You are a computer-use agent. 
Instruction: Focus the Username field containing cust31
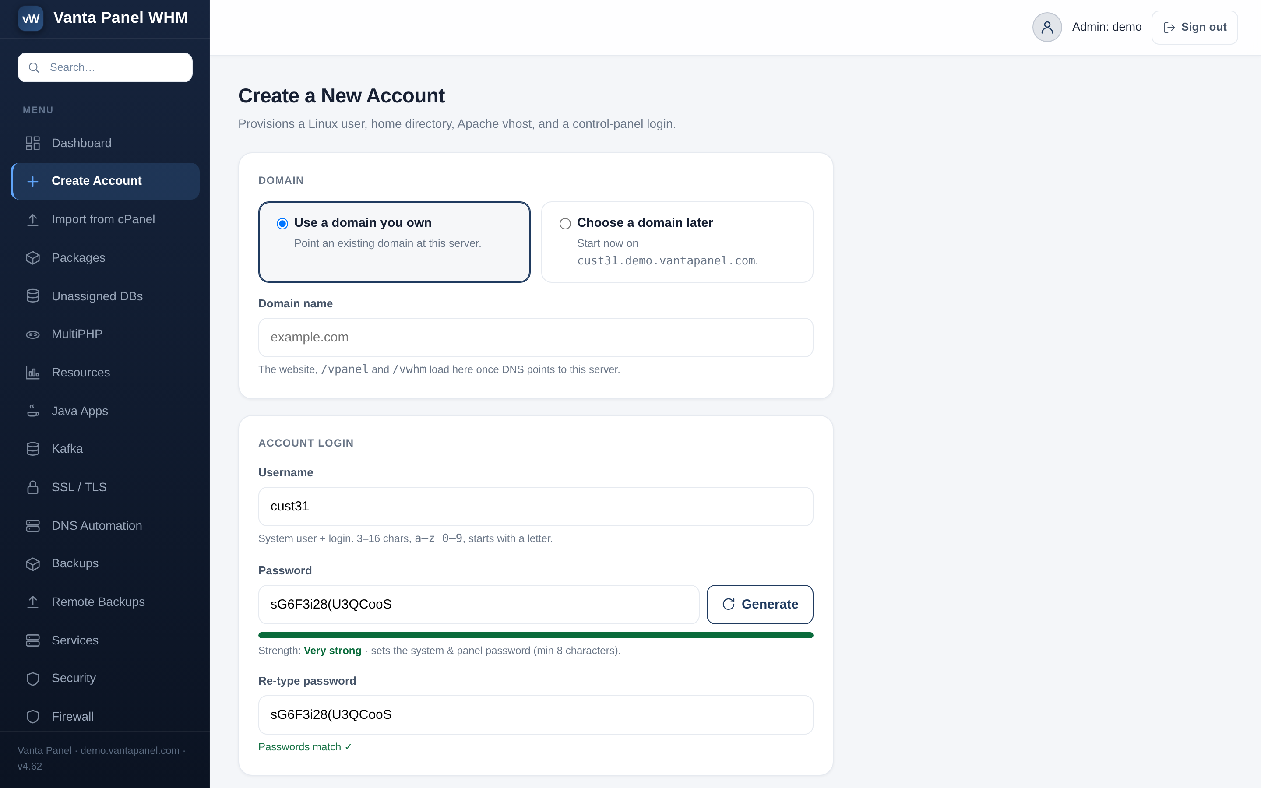point(535,507)
